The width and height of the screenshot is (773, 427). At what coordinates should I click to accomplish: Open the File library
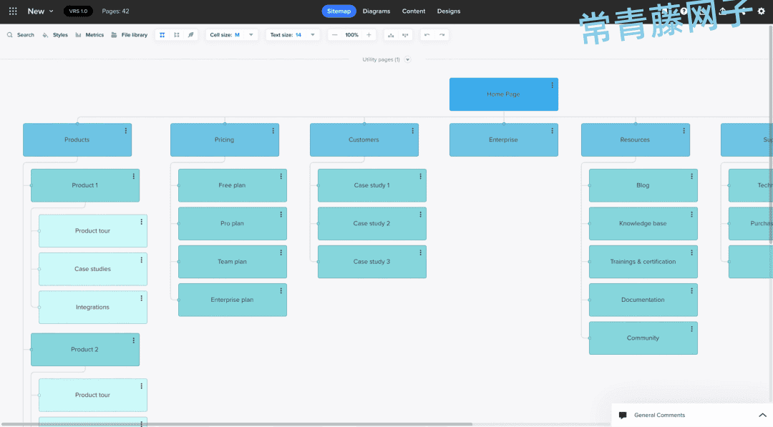(x=129, y=35)
